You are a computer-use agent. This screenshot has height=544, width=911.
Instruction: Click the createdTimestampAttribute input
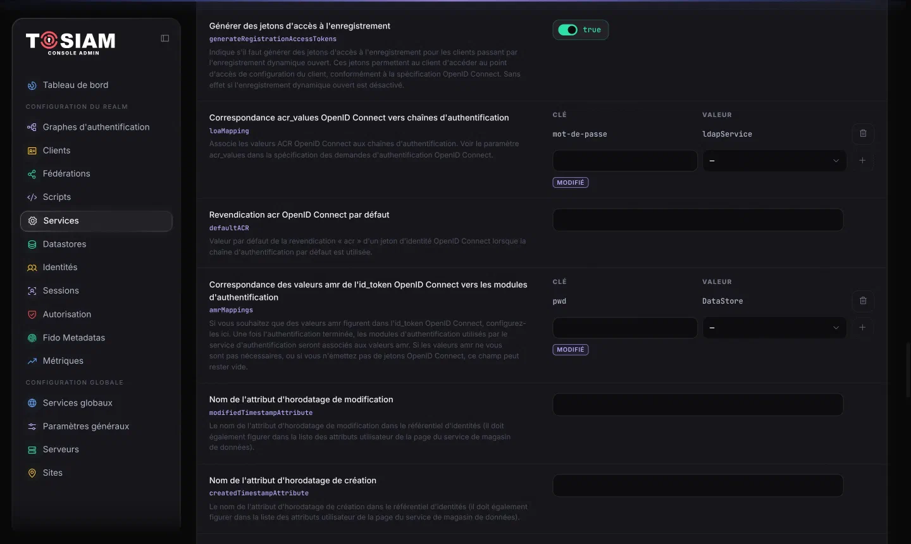coord(698,486)
